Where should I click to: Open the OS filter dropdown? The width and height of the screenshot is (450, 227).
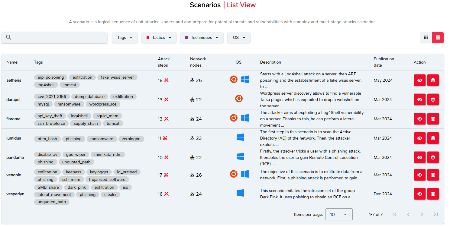pyautogui.click(x=239, y=37)
